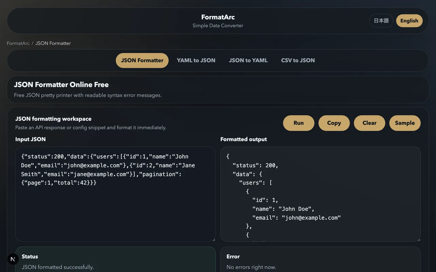The image size is (436, 272).
Task: Open the Next.js dev tools badge
Action: coord(13,259)
